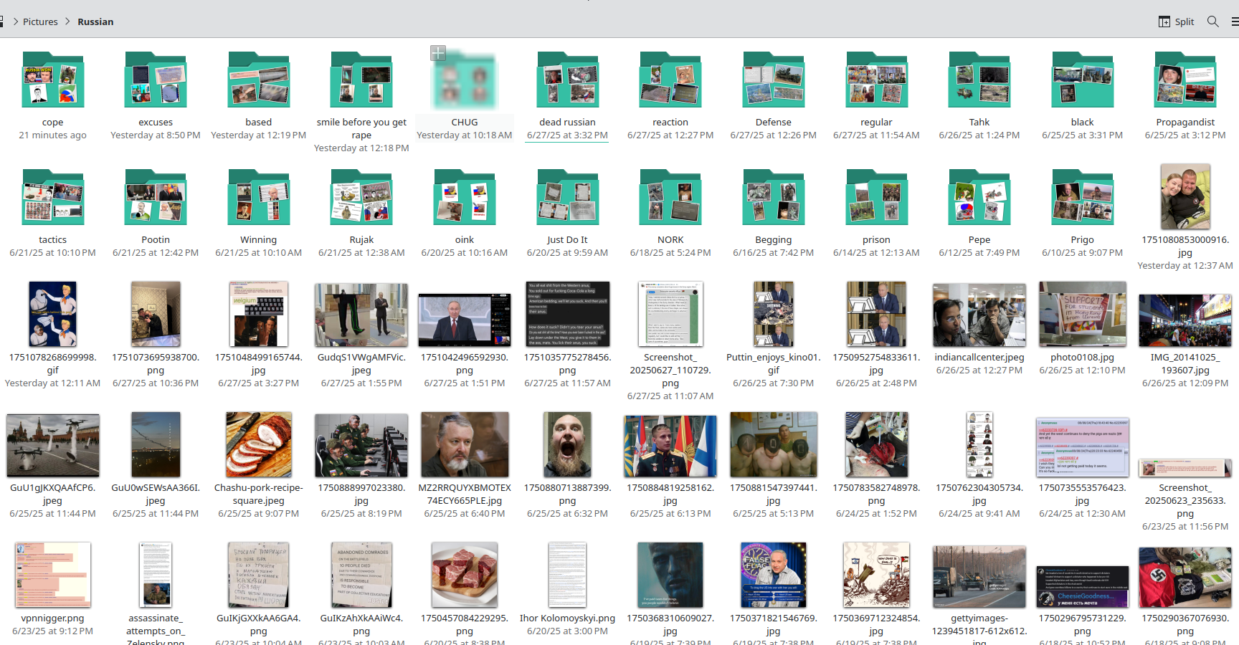
Task: Select the 1751073695938700.png thumbnail
Action: [156, 314]
